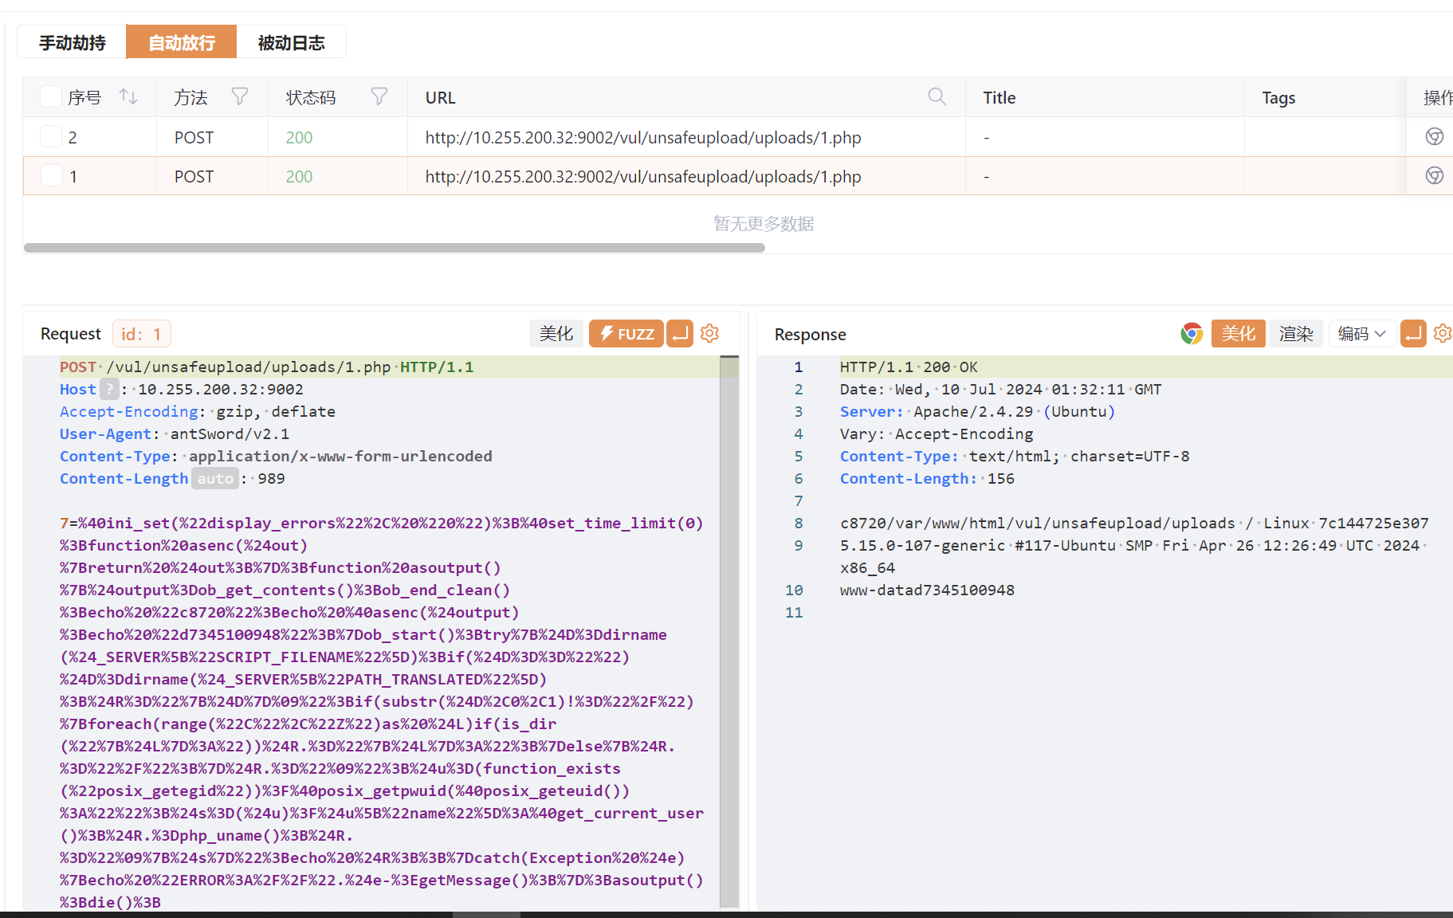Click the URL of request row 1
1453x918 pixels.
coord(642,176)
